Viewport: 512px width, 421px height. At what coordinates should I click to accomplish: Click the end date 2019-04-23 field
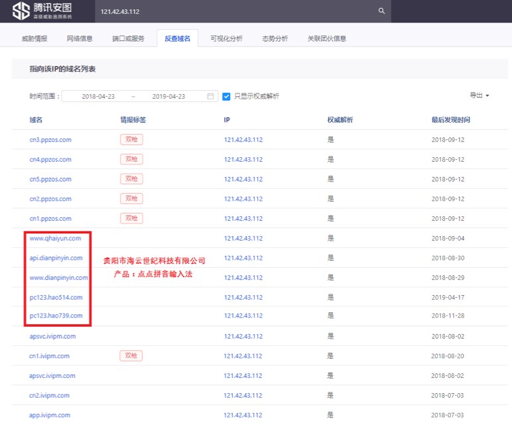[168, 96]
